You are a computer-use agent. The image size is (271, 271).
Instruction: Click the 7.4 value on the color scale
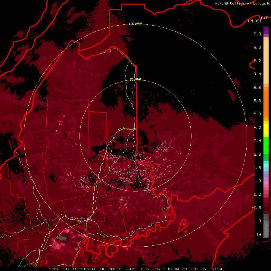257,74
